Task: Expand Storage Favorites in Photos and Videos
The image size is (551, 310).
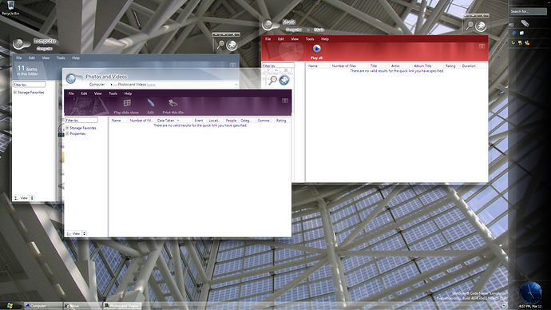Action: point(67,128)
